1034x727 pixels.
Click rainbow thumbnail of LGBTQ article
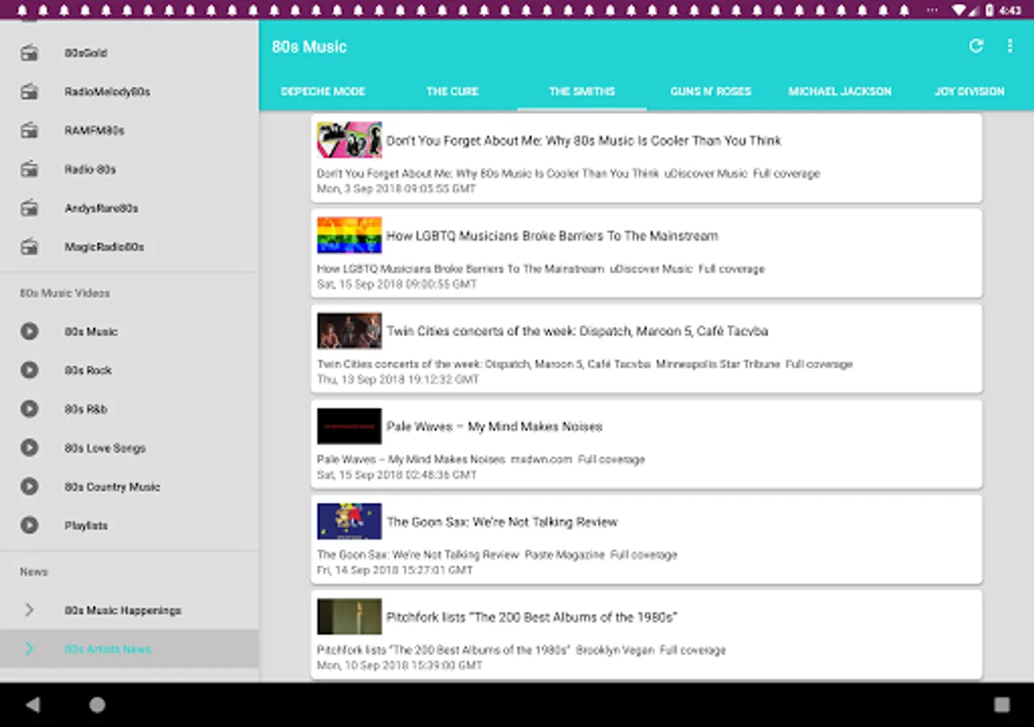(x=349, y=235)
